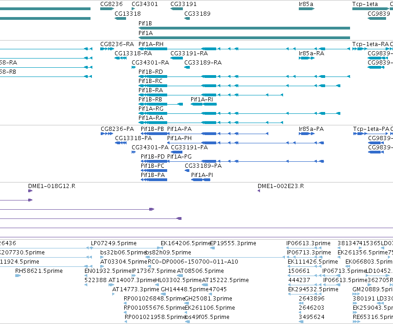Image resolution: width=393 pixels, height=324 pixels.
Task: Select the Pif1B-RC transcript label
Action: tap(151, 81)
